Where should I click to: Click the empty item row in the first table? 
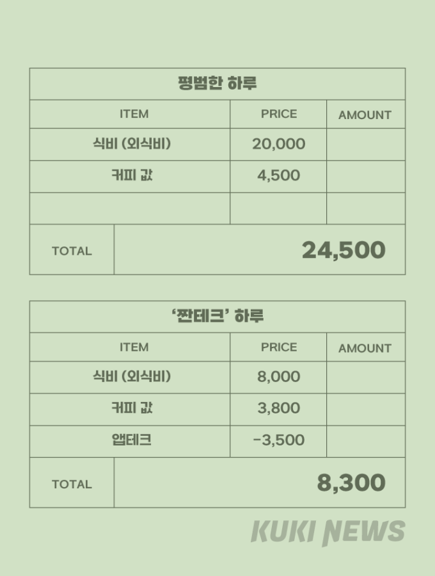coord(130,208)
